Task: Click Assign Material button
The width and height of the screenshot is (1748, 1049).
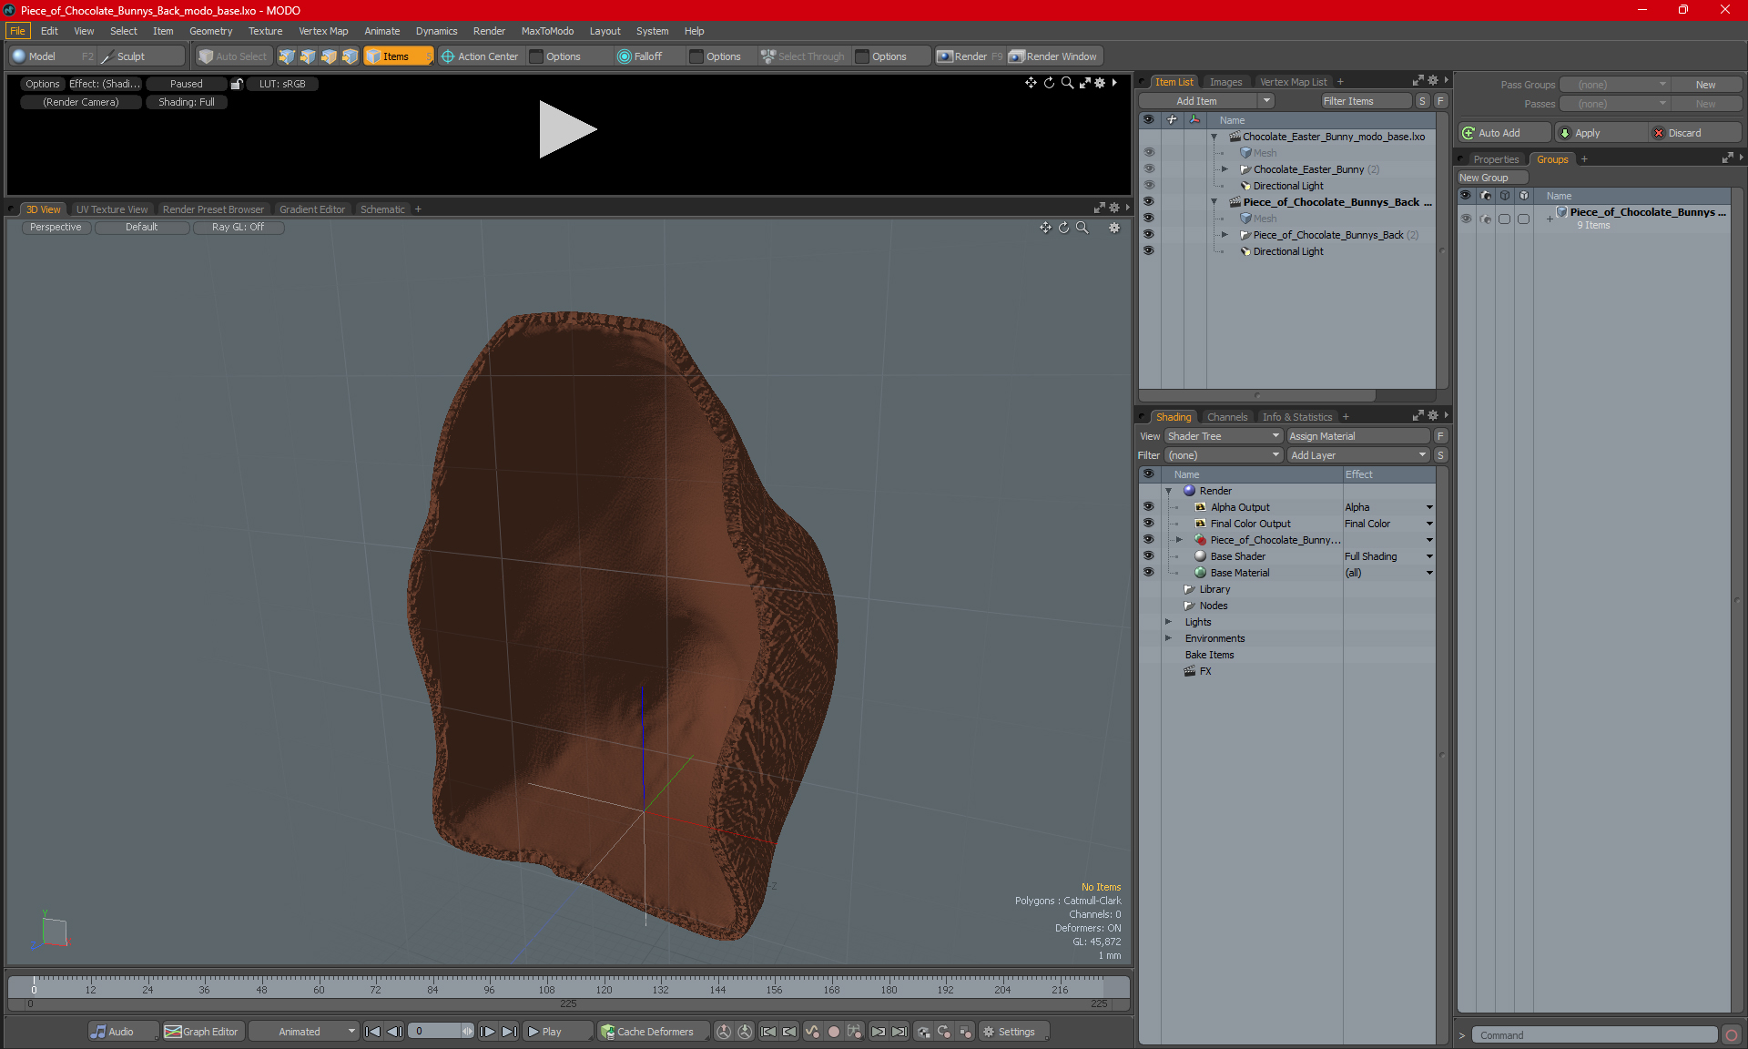Action: pyautogui.click(x=1358, y=436)
